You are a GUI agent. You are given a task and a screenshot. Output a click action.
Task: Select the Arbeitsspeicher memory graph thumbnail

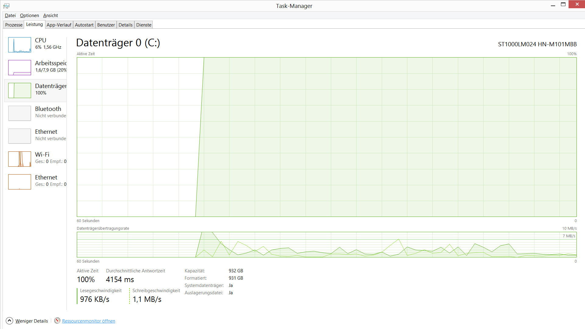[19, 68]
